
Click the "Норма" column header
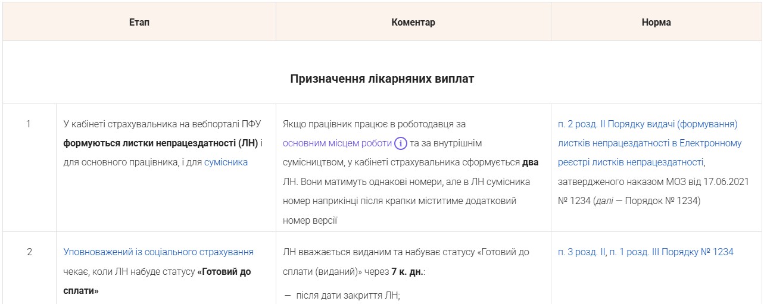point(656,22)
